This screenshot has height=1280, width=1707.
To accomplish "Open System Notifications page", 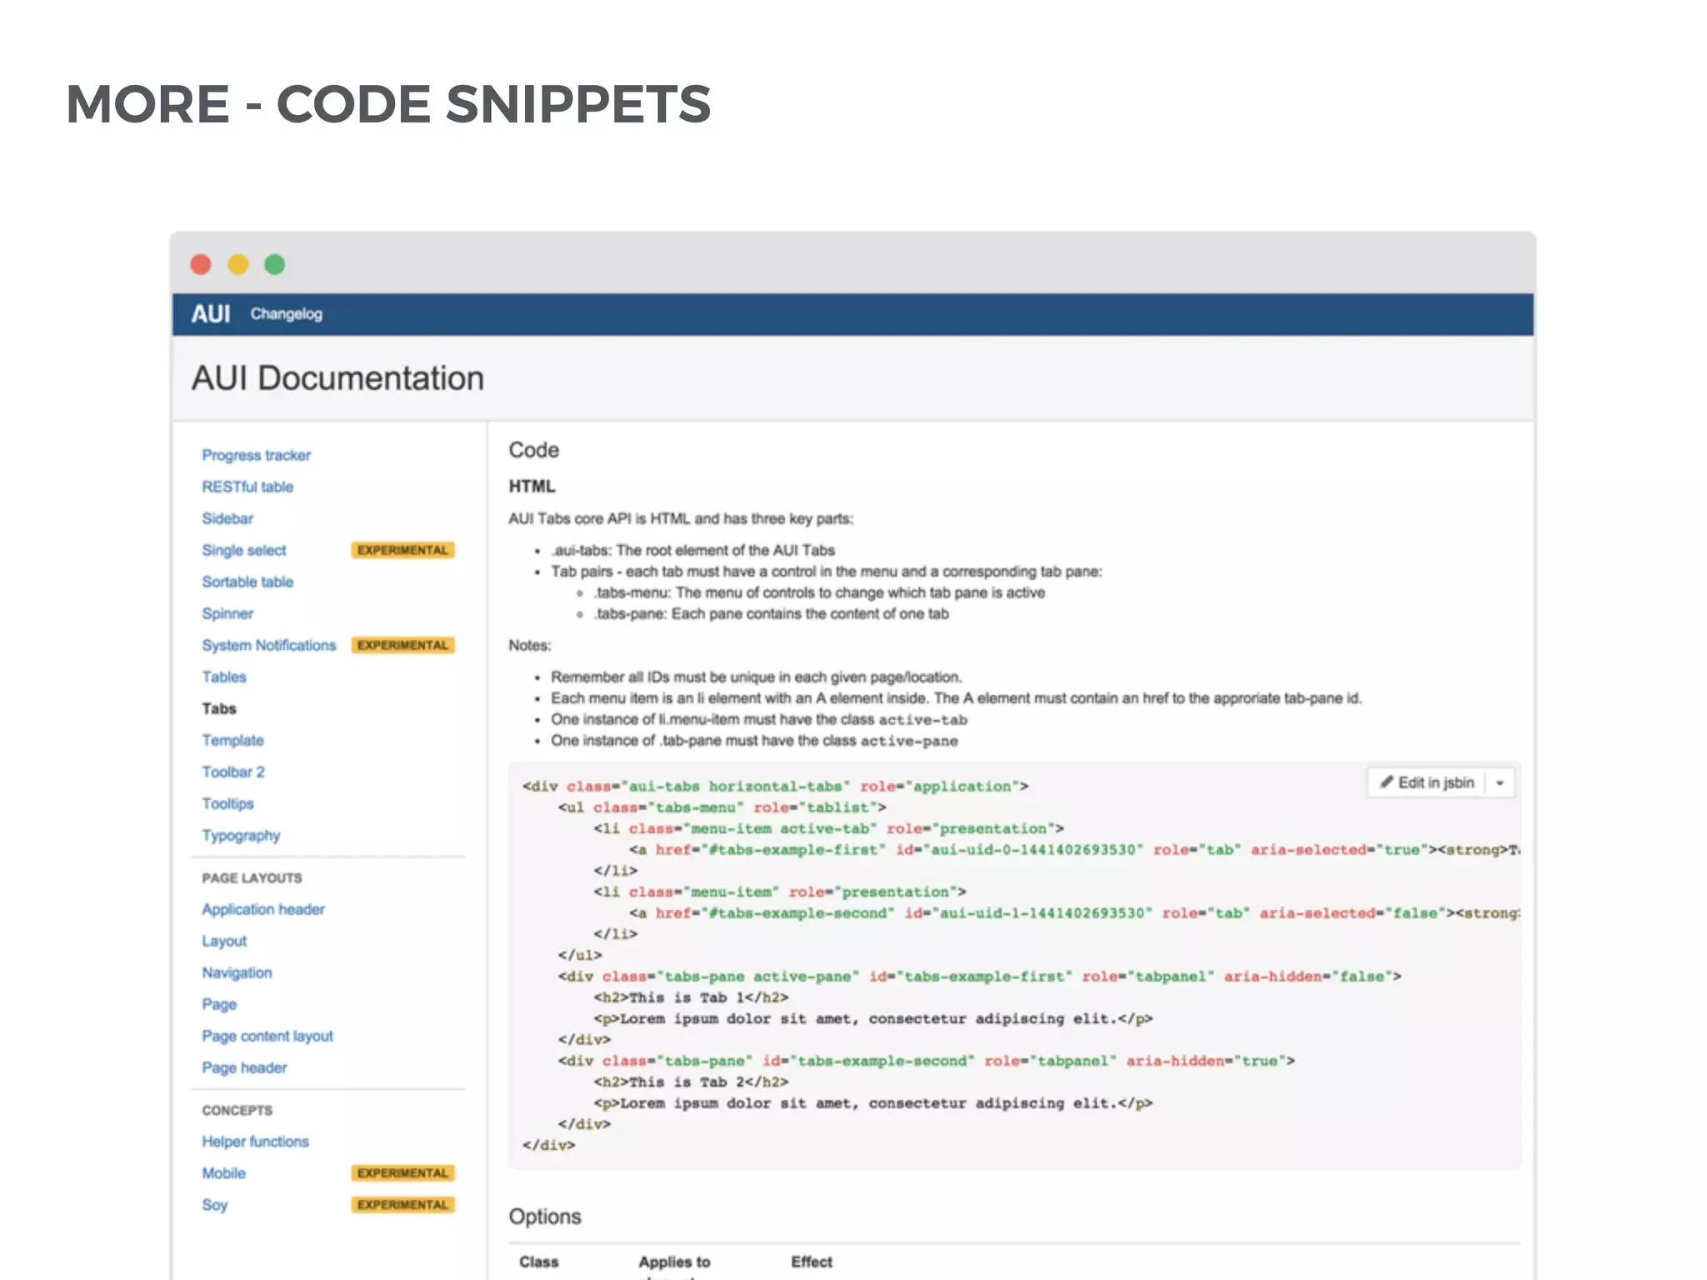I will pos(268,645).
